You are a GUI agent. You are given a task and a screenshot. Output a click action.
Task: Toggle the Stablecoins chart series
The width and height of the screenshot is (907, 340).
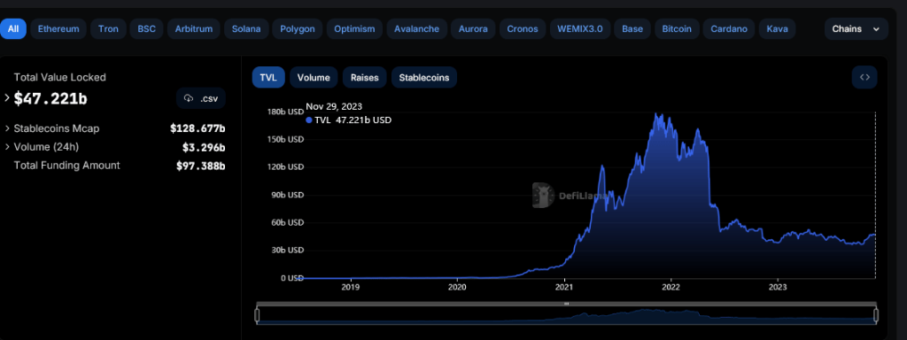424,78
